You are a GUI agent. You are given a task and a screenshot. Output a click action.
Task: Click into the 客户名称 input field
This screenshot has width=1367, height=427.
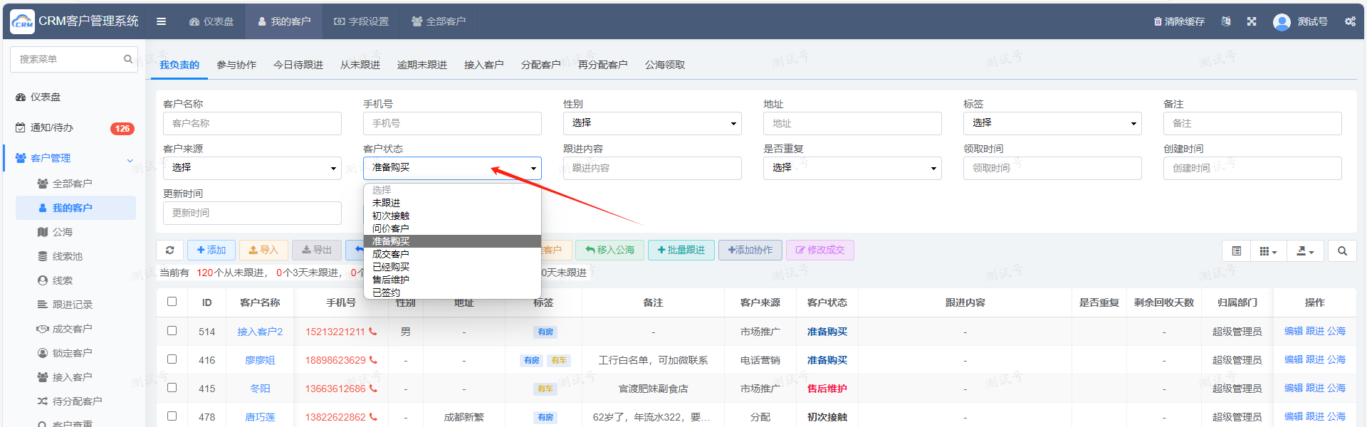252,123
